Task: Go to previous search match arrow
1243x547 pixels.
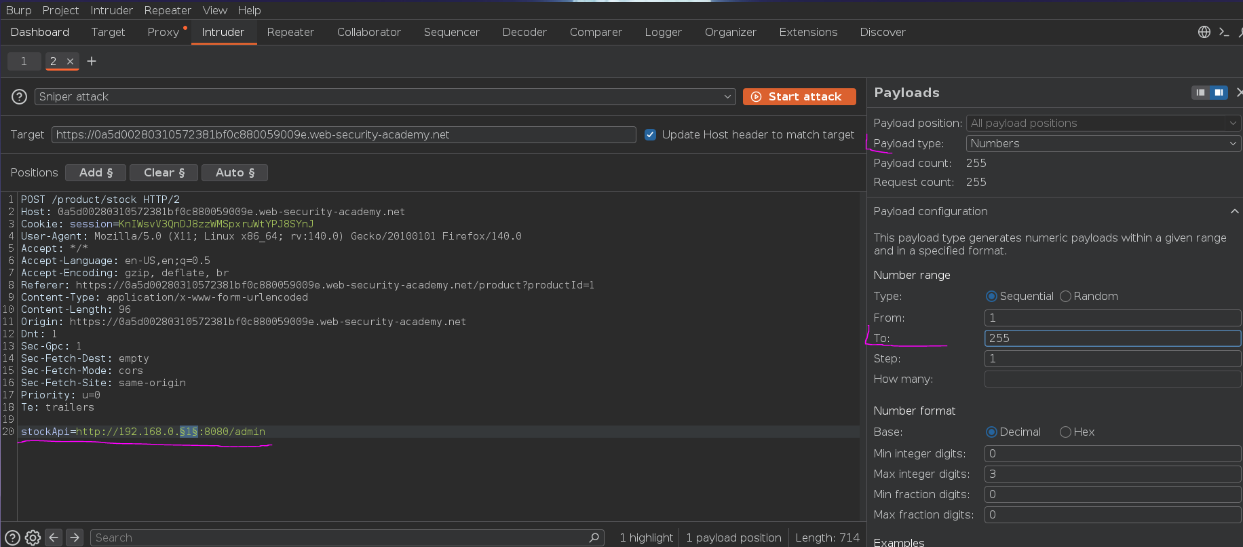Action: [x=54, y=537]
